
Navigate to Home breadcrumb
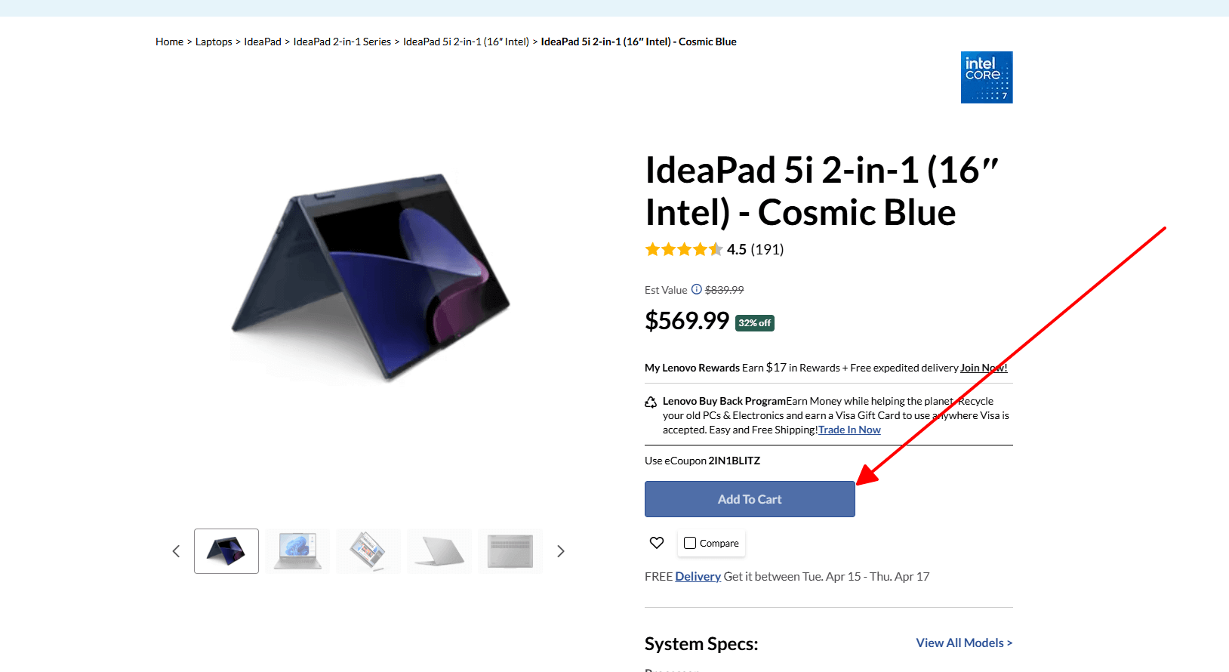(x=169, y=42)
